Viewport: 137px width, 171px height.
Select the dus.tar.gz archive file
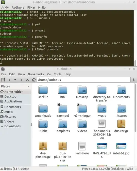click(121, 126)
